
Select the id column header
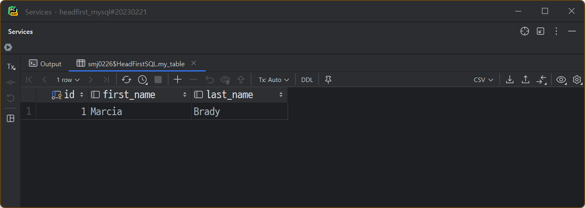point(63,95)
